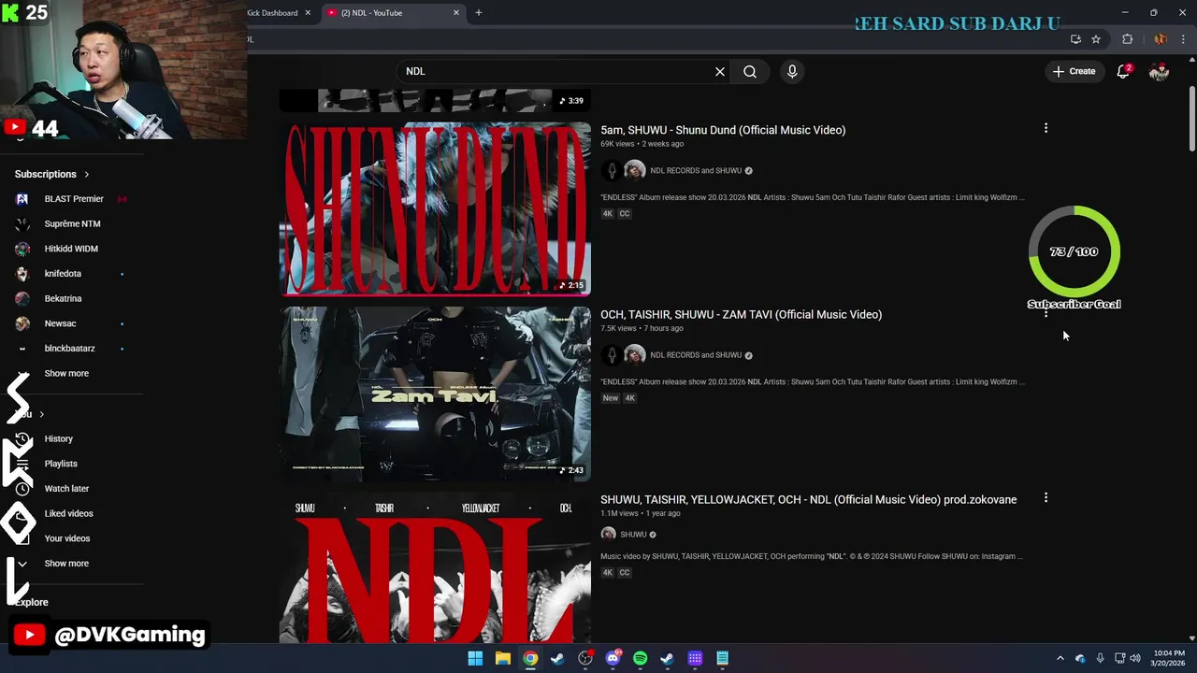Close the Kick Dashboard tab
This screenshot has width=1197, height=673.
pyautogui.click(x=308, y=12)
